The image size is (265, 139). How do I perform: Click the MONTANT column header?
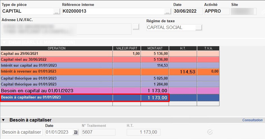[155, 48]
